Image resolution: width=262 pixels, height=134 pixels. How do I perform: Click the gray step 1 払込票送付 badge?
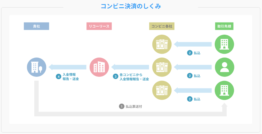point(122,106)
